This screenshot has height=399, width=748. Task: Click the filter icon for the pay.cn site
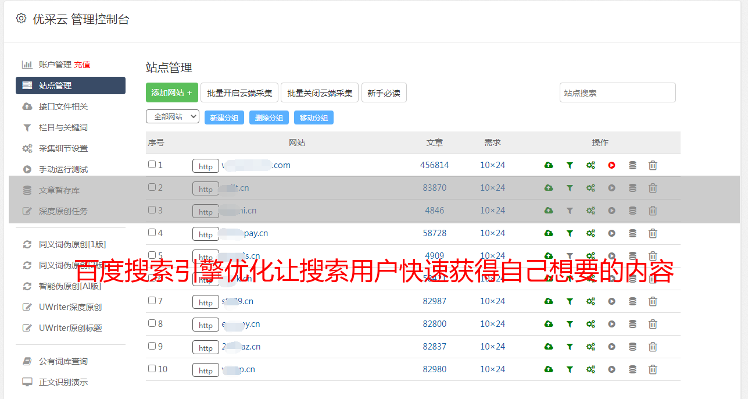tap(570, 233)
